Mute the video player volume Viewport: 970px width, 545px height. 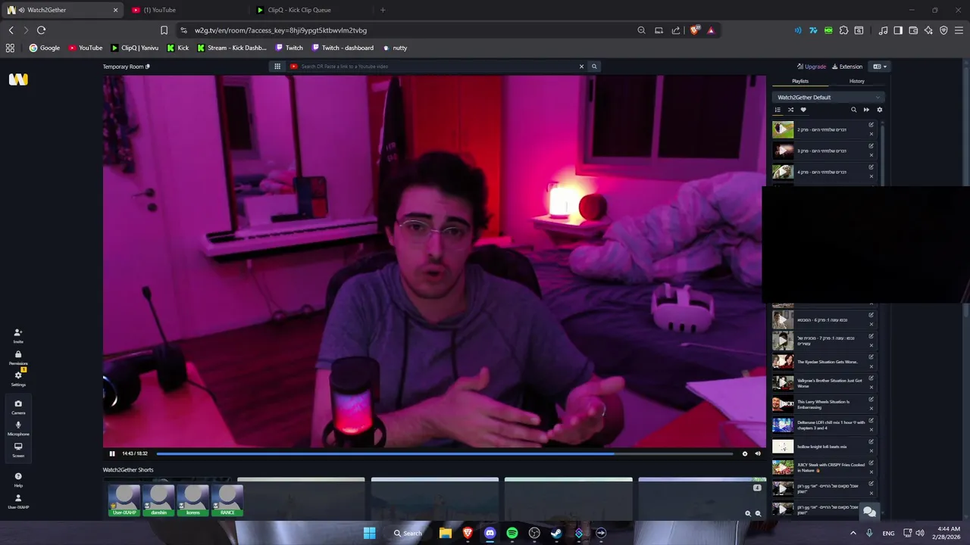click(758, 453)
